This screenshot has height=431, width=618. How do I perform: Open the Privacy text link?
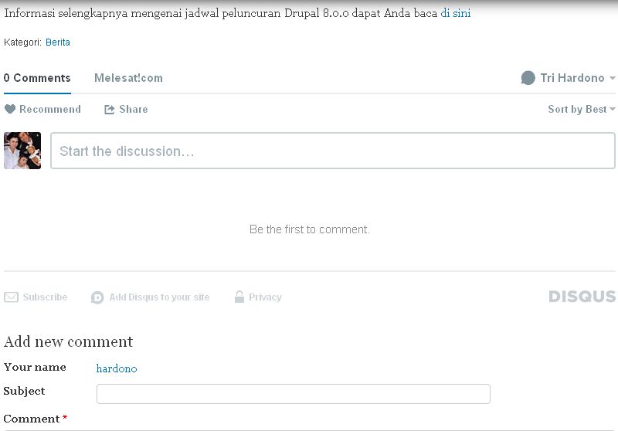tap(265, 297)
